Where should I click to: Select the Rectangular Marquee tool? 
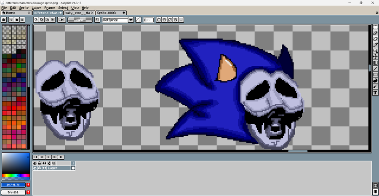(x=375, y=27)
